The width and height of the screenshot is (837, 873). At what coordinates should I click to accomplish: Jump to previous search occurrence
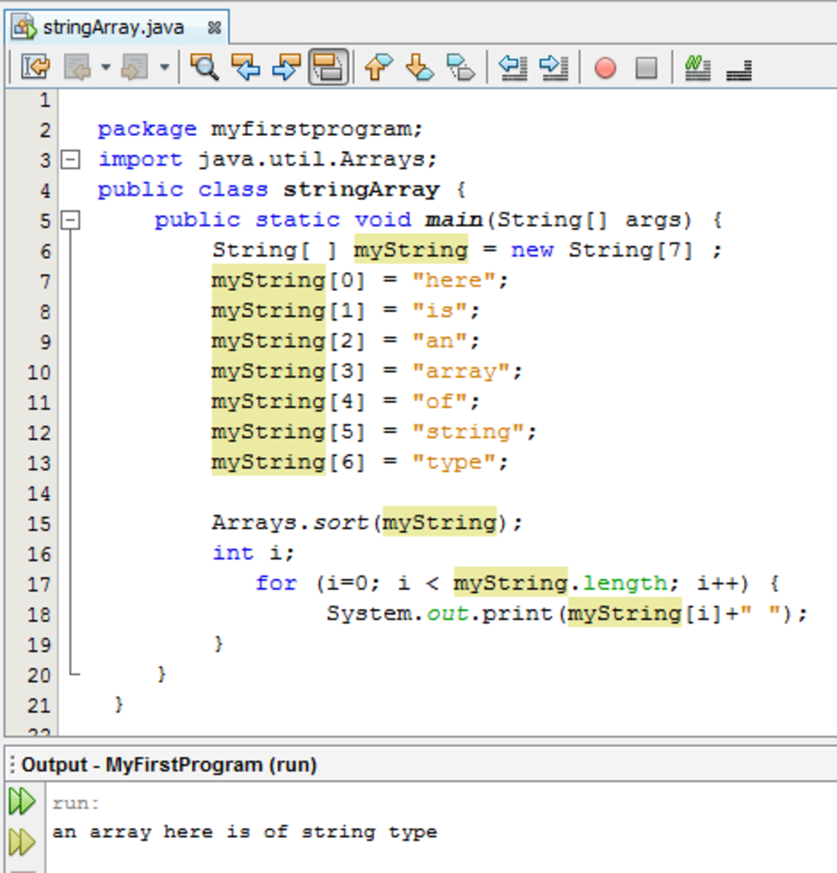pos(246,68)
